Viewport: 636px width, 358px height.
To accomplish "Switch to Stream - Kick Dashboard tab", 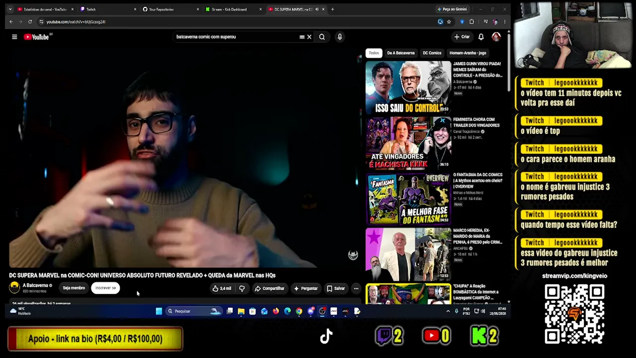I will pos(234,9).
